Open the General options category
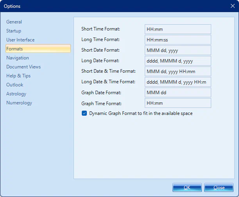Image resolution: width=239 pixels, height=197 pixels. coord(14,22)
